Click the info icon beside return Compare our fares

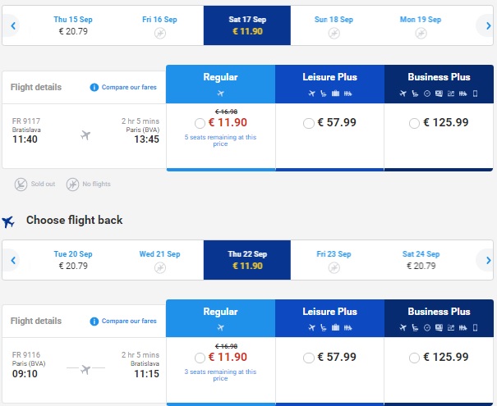click(94, 322)
